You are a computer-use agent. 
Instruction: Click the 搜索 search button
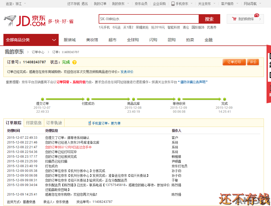coord(209,19)
